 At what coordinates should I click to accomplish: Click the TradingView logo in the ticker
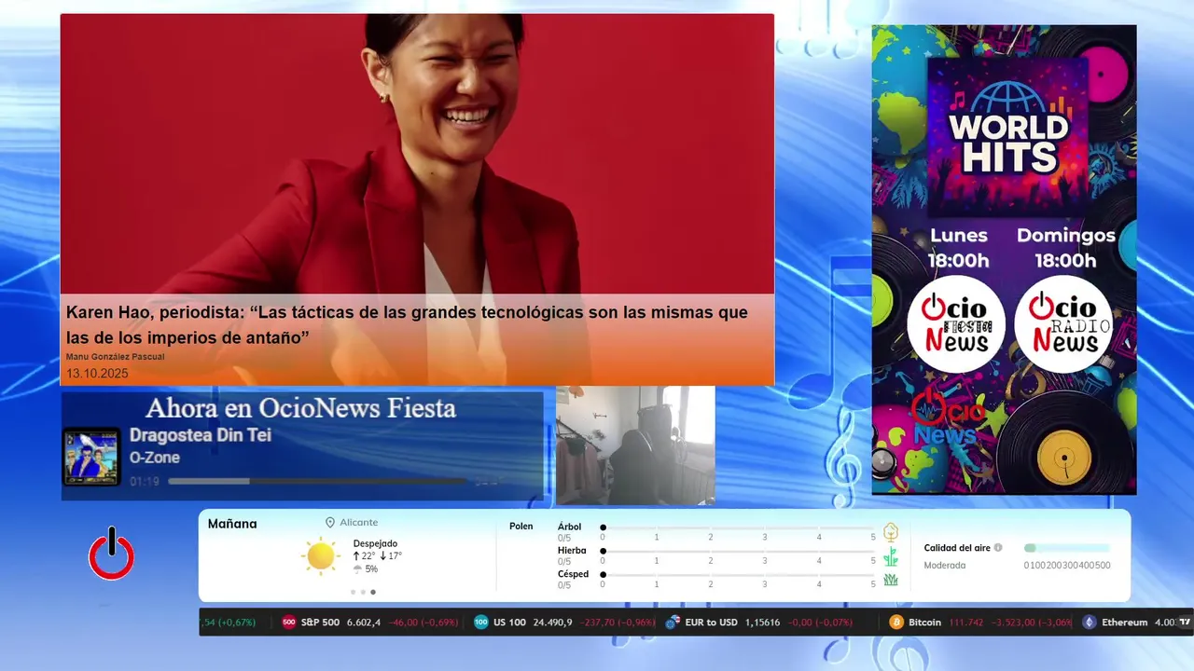(1186, 622)
